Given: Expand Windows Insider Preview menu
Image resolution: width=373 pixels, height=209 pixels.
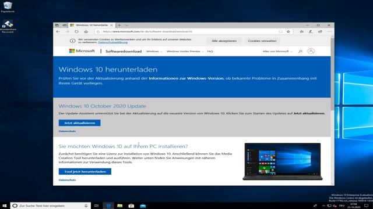Looking at the screenshot, I should click(x=185, y=51).
